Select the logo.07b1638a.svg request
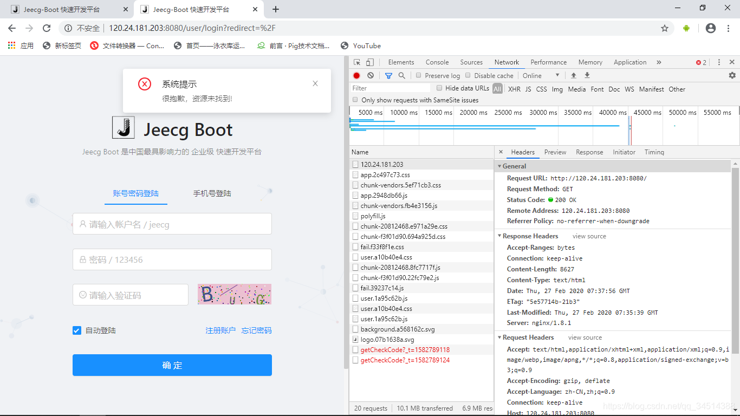The width and height of the screenshot is (740, 416). 421,340
